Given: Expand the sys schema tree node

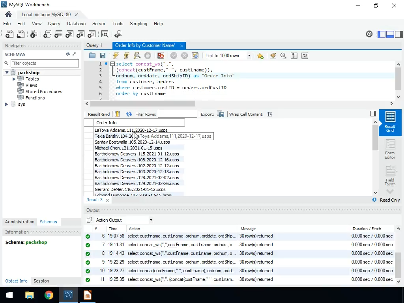Looking at the screenshot, I should 7,104.
